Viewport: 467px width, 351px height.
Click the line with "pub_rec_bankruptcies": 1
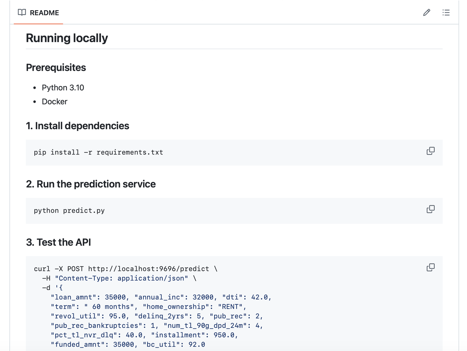157,326
